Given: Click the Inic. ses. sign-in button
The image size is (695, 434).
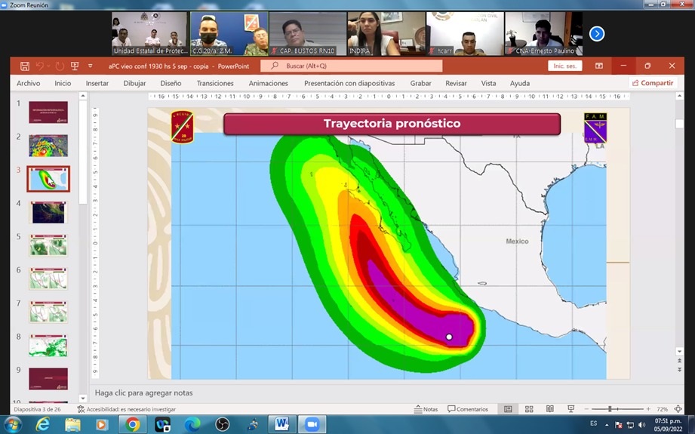Looking at the screenshot, I should pyautogui.click(x=564, y=66).
